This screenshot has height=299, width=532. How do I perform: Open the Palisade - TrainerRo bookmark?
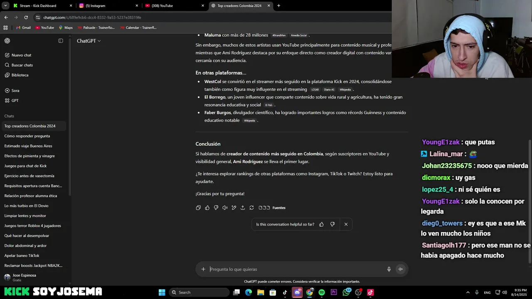(96, 28)
